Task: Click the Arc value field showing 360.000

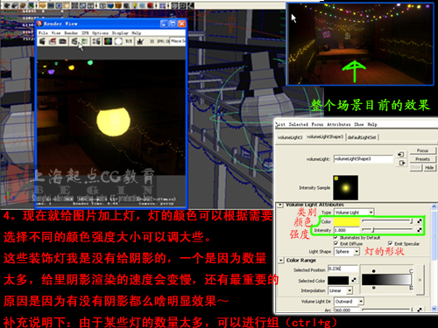Action: [x=346, y=310]
